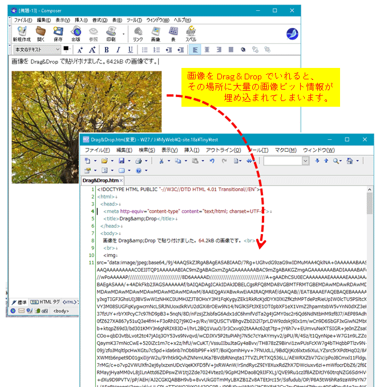
Task: Publish the page with the 出版 icon
Action: (x=76, y=34)
